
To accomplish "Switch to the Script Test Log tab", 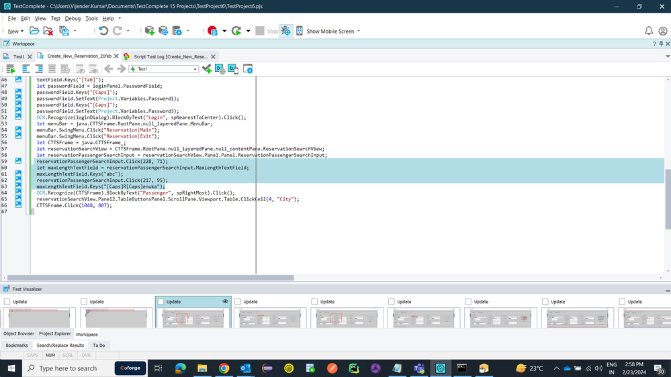I will tap(170, 56).
